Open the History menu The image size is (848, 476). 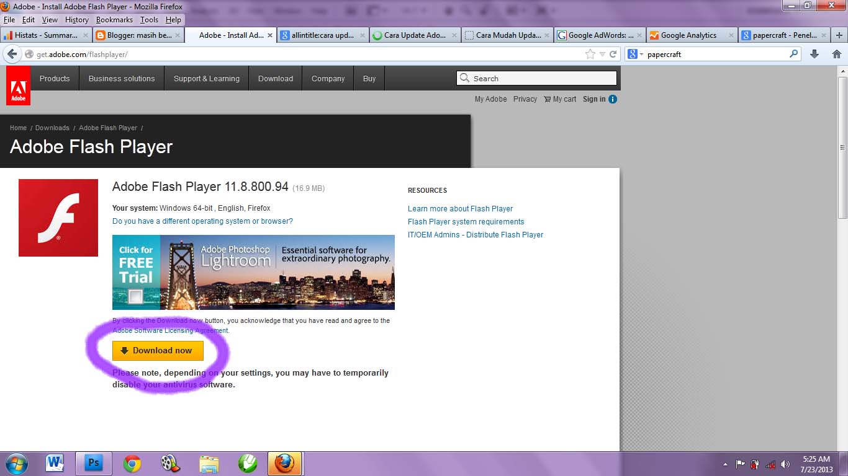[77, 20]
